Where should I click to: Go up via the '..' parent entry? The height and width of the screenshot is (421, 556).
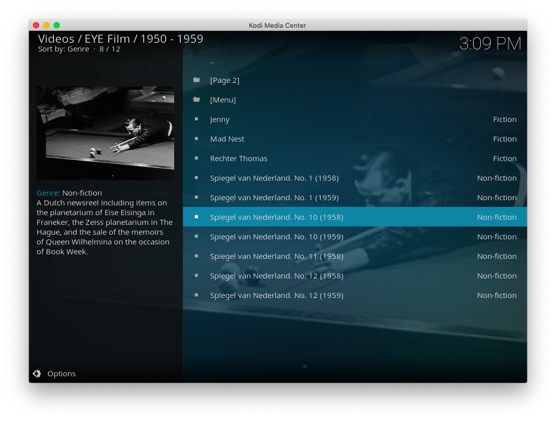coord(212,61)
